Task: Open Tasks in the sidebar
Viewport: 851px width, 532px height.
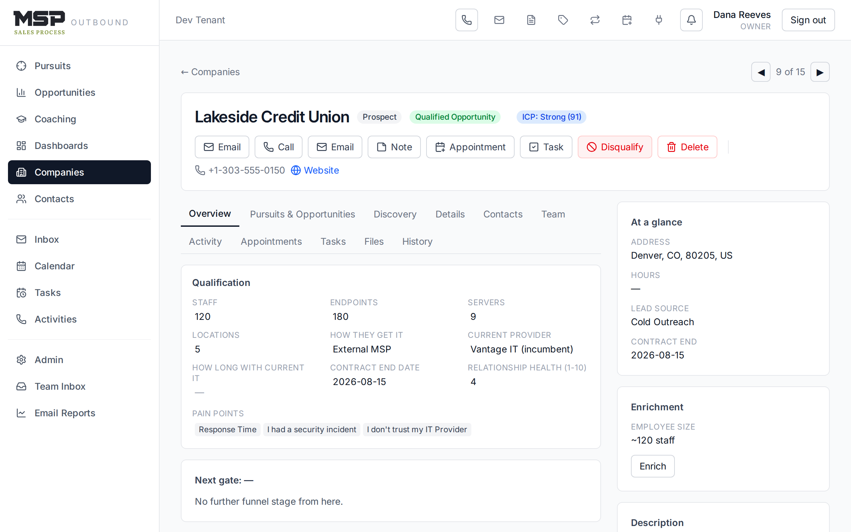Action: tap(79, 293)
